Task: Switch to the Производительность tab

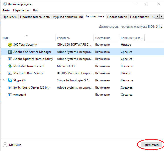Action: (x=35, y=17)
